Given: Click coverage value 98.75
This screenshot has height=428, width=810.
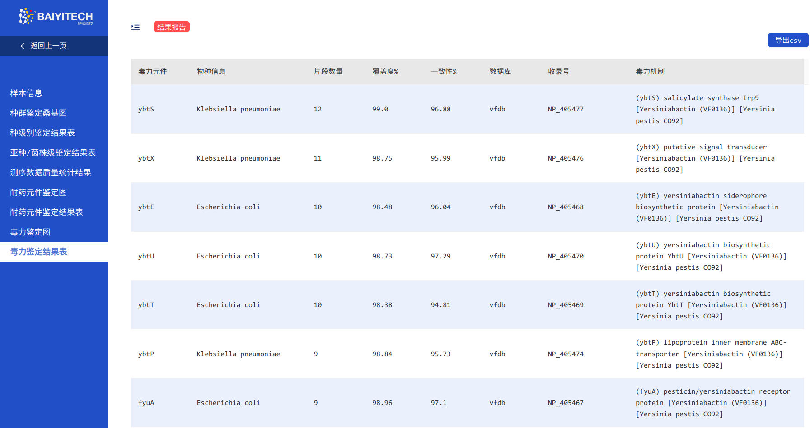Looking at the screenshot, I should tap(382, 158).
